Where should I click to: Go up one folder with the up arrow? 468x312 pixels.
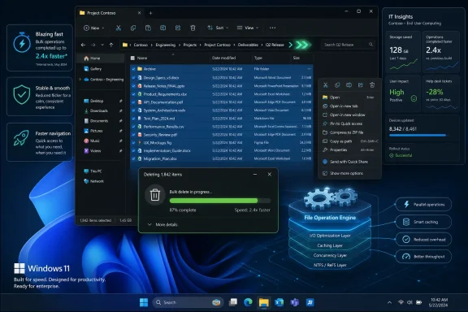111,45
